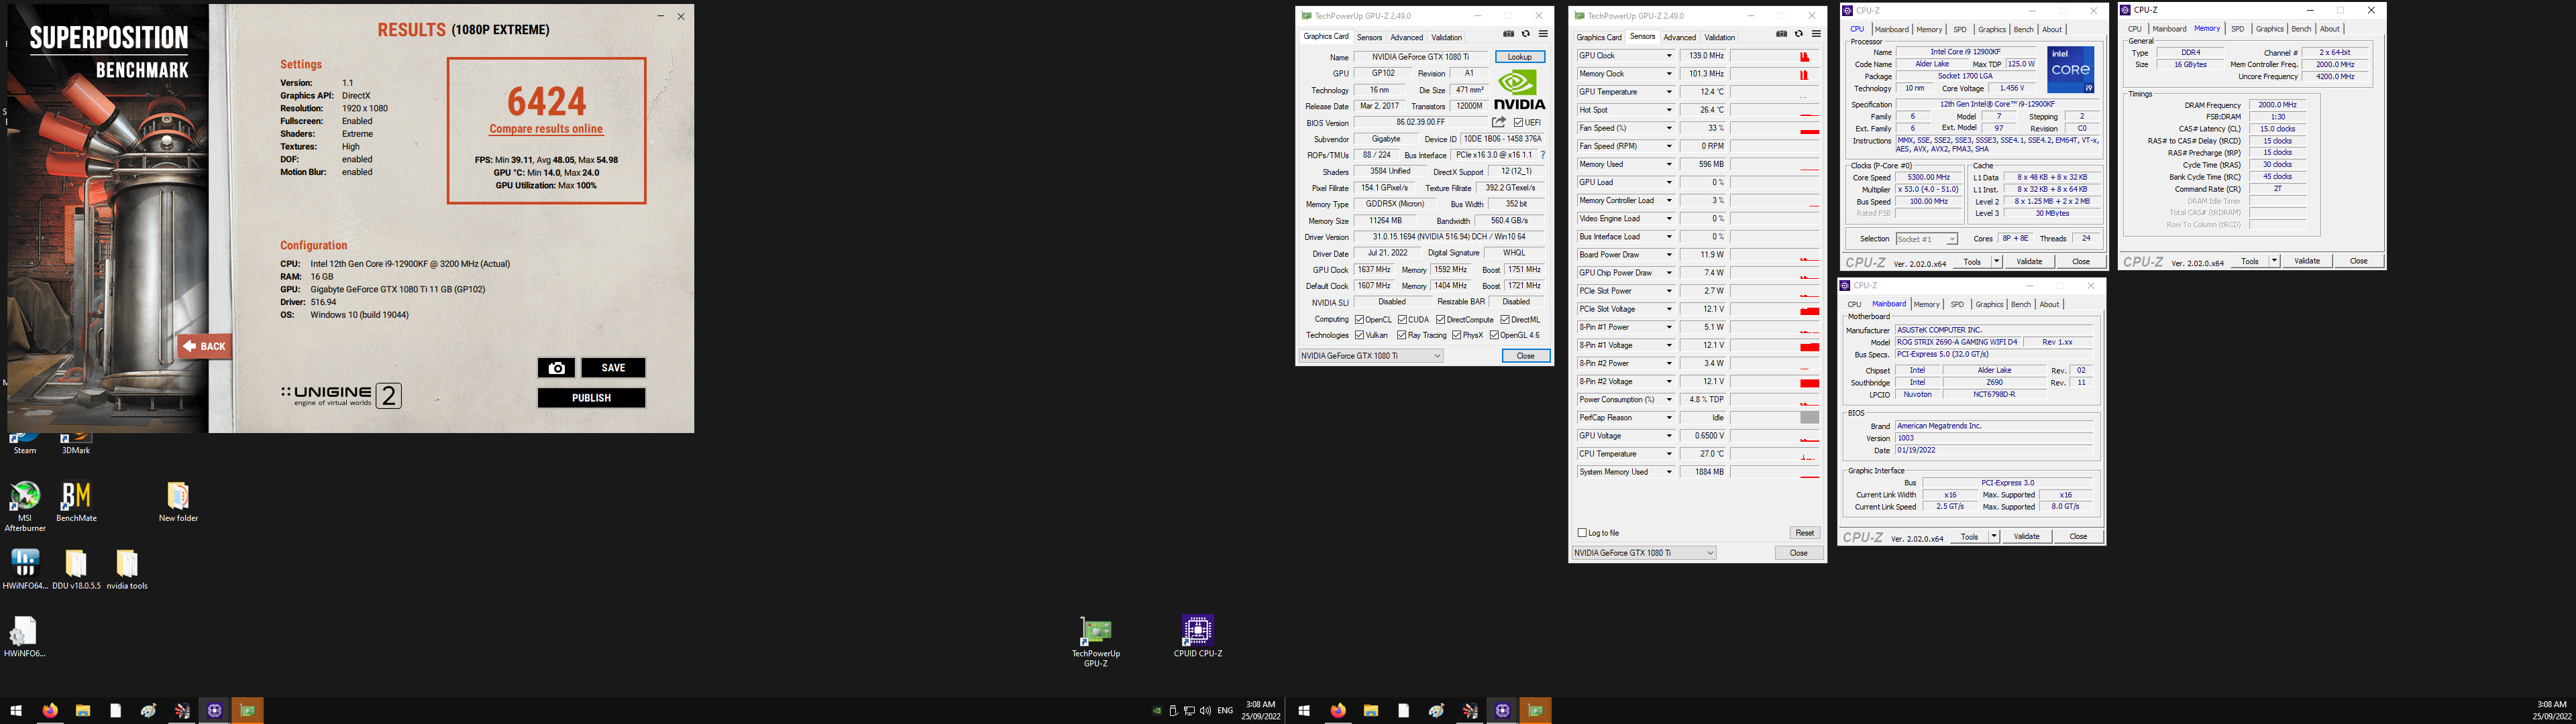Toggle the Vulkan checkbox
This screenshot has width=2576, height=724.
(1359, 335)
